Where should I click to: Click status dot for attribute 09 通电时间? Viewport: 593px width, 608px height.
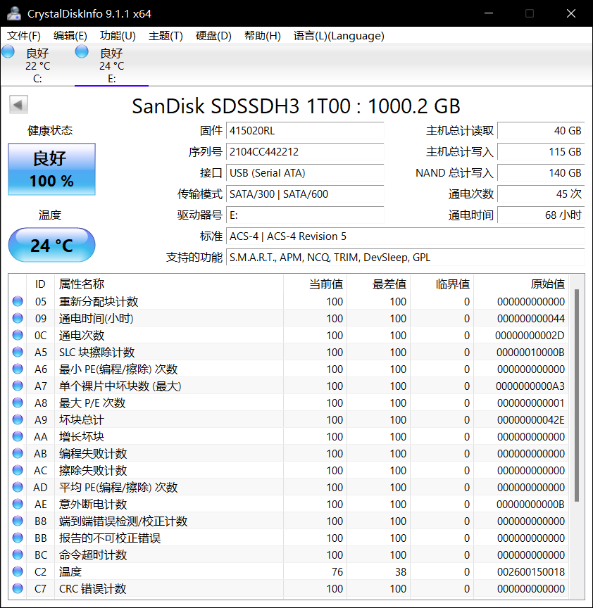click(18, 318)
